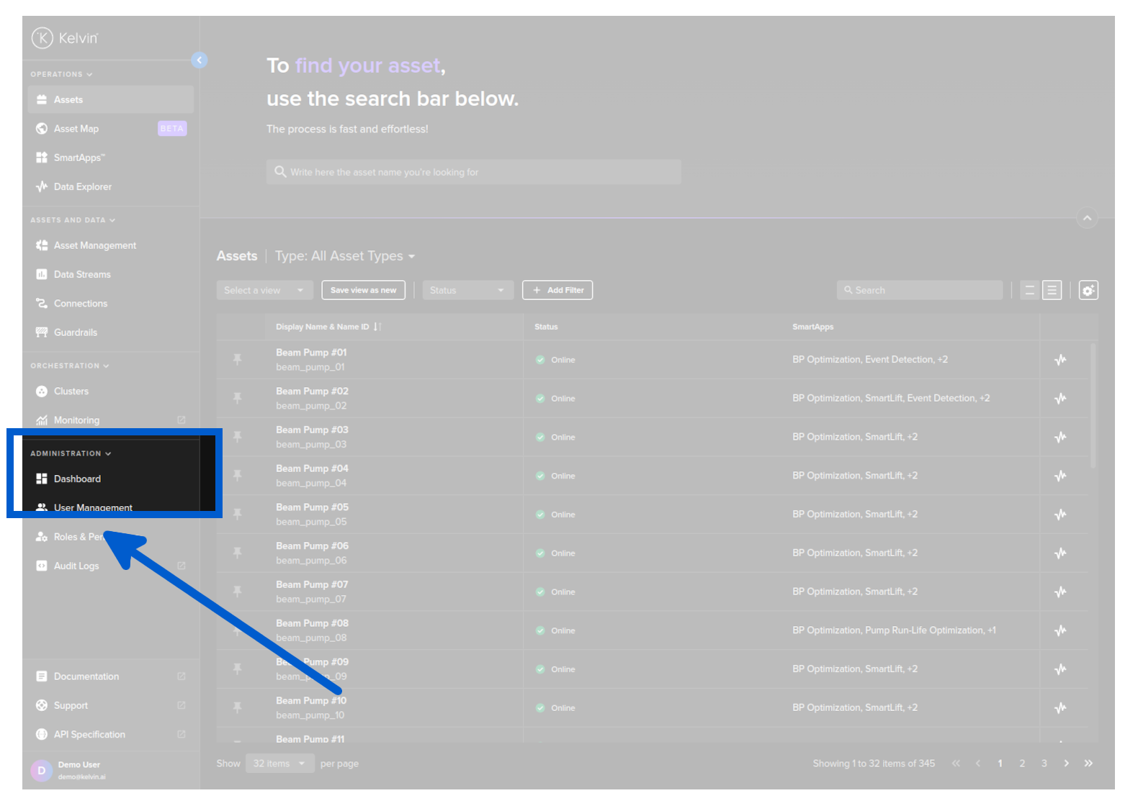Open Dashboard under Administration
Image resolution: width=1138 pixels, height=806 pixels.
tap(77, 479)
